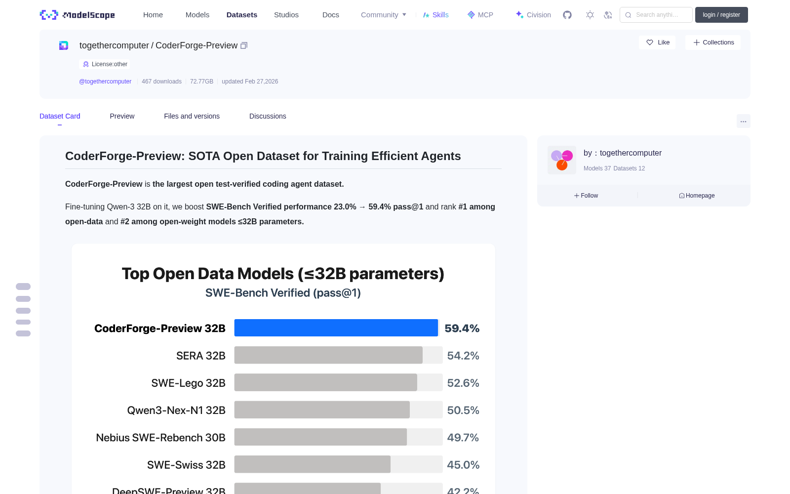This screenshot has width=790, height=494.
Task: Click 'by : togethercomputer' title
Action: [623, 153]
